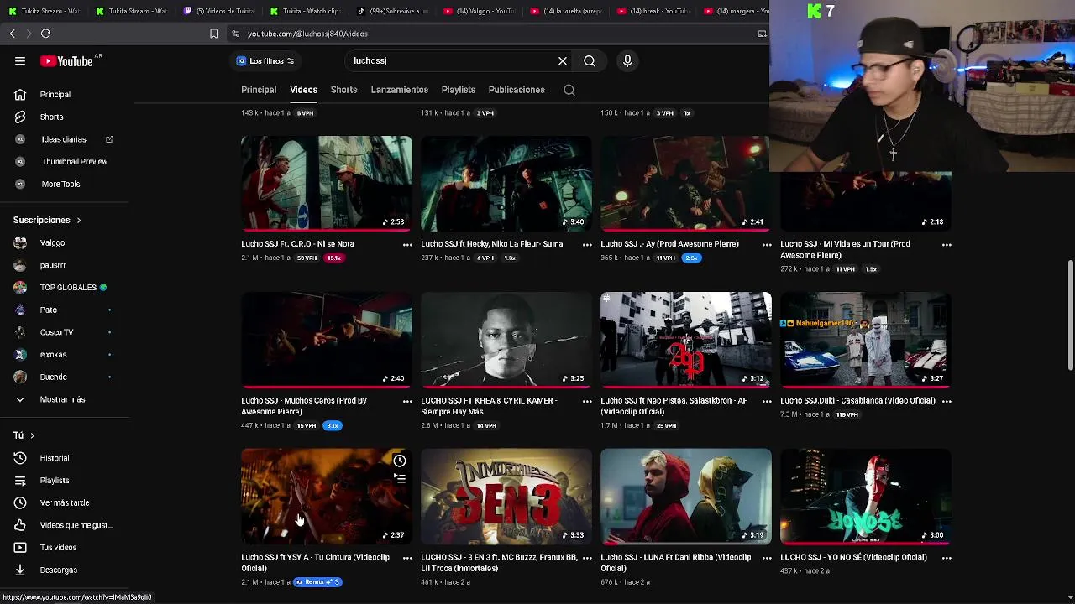Open options menu for Tu Cintura video

click(407, 558)
